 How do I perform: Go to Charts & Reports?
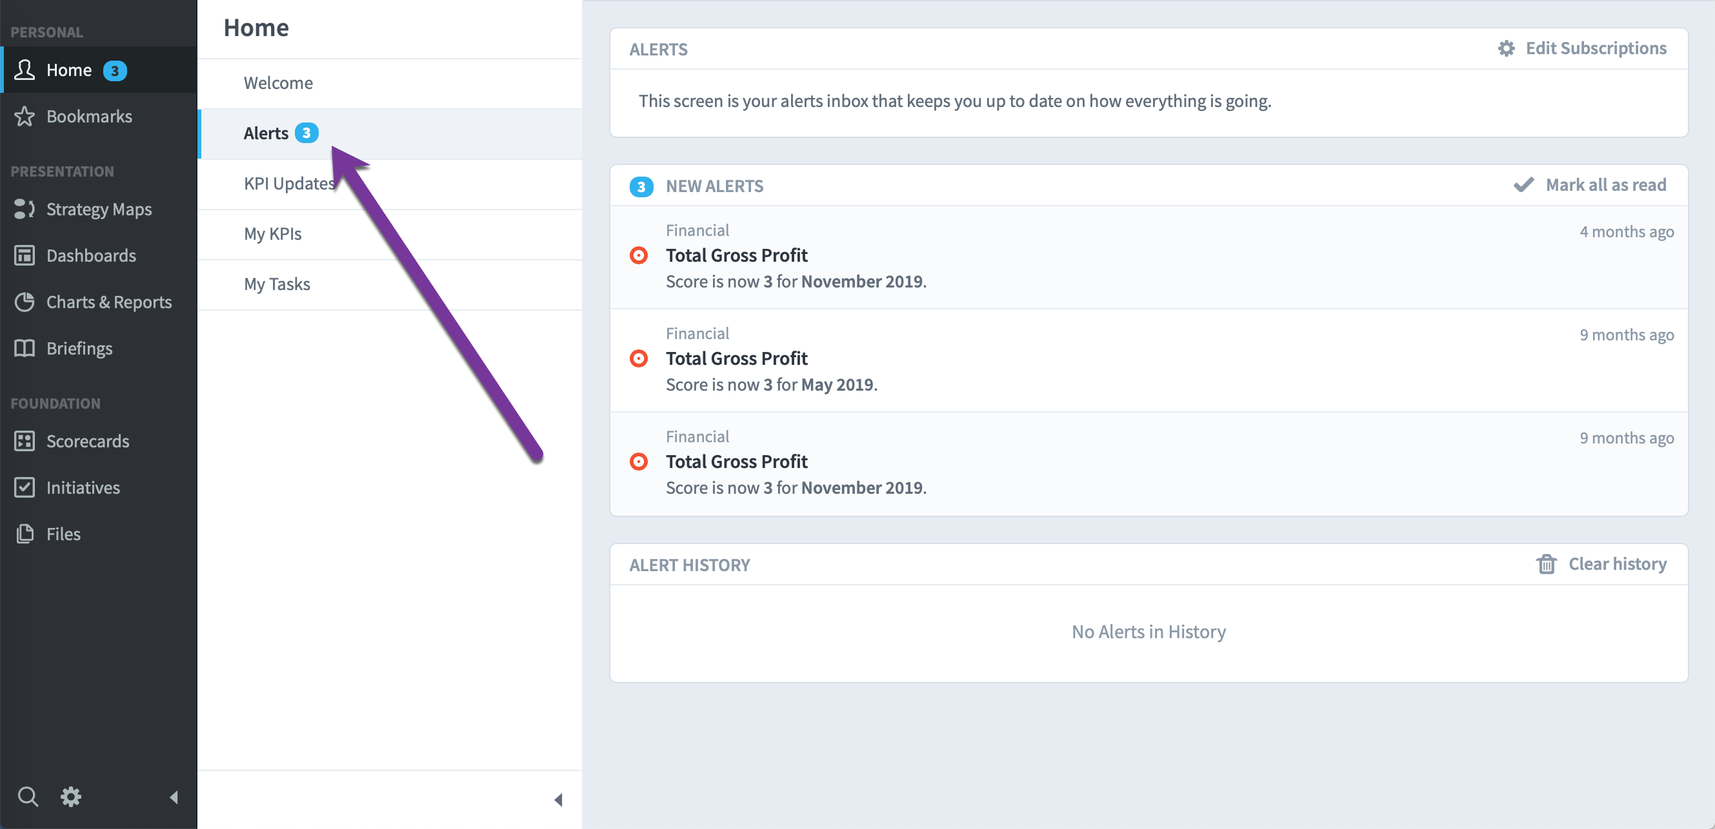(99, 302)
